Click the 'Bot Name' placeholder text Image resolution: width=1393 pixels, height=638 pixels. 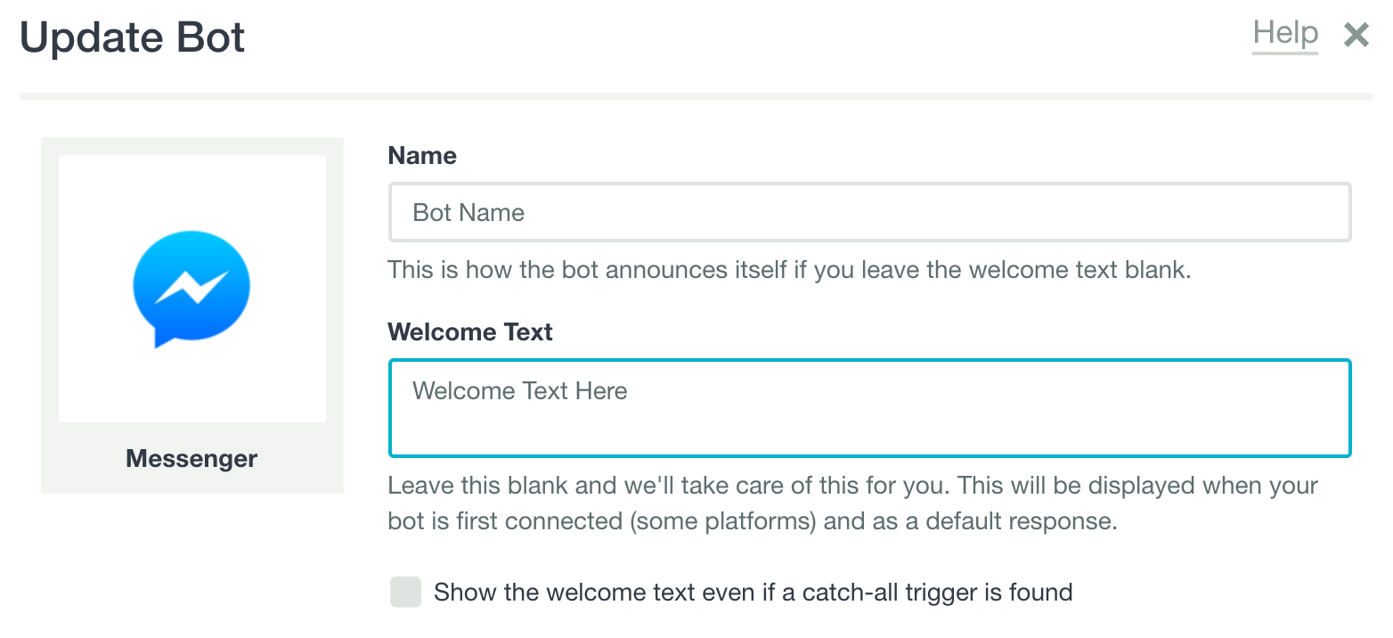click(x=468, y=213)
